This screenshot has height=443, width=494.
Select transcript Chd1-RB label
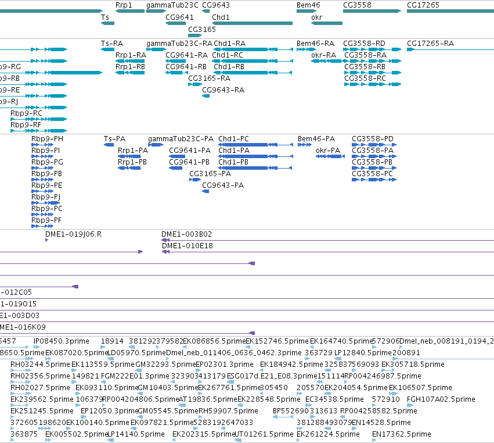229,67
